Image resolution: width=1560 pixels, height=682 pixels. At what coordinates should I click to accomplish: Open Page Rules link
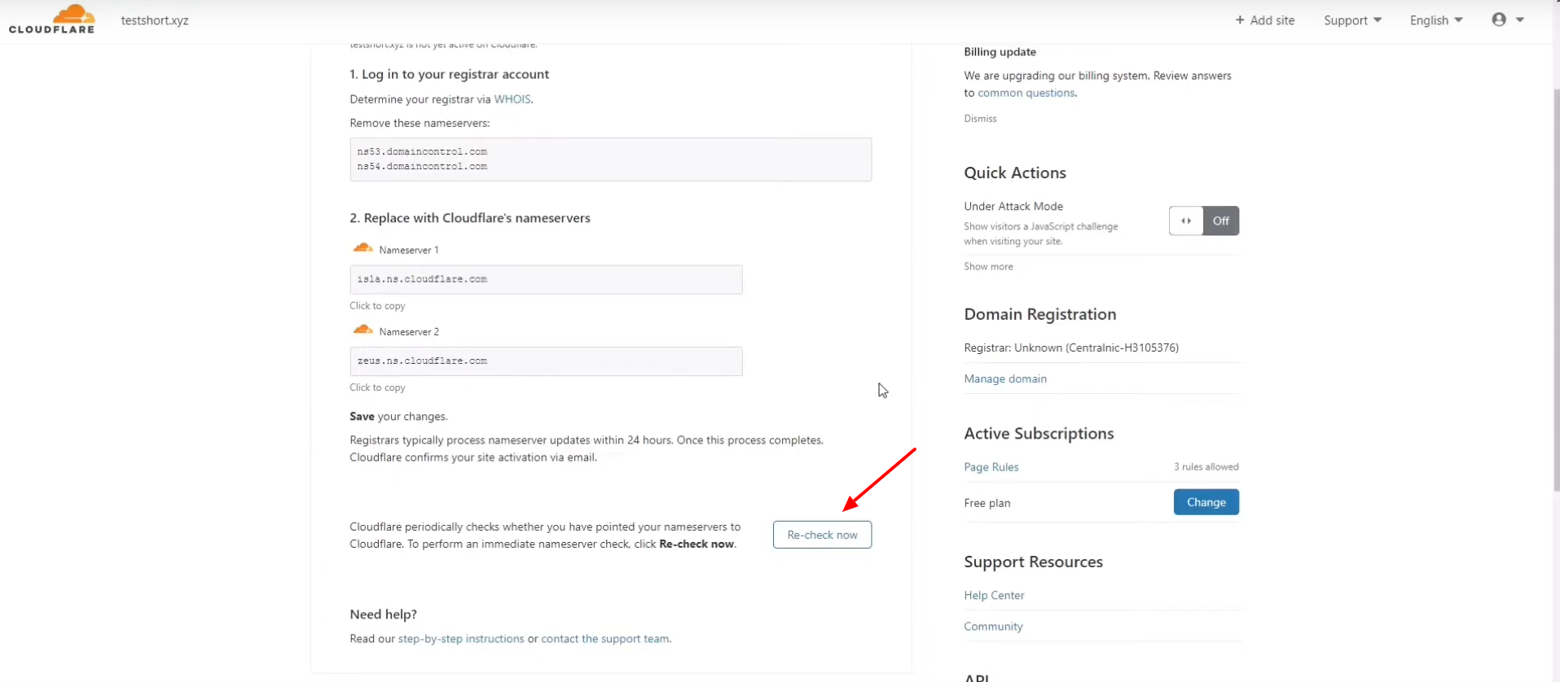991,467
